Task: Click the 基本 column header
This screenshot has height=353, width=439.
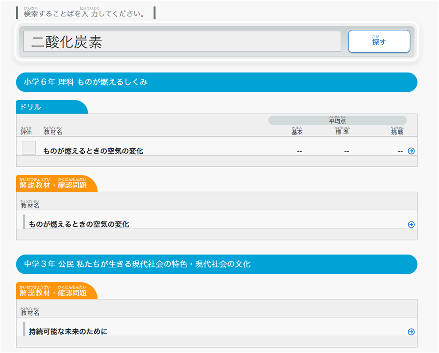Action: 297,131
